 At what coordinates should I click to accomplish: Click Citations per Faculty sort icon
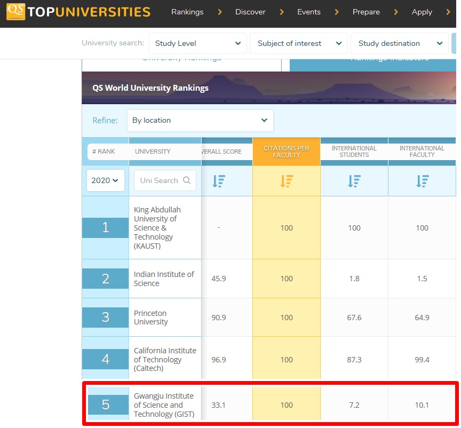coord(287,181)
